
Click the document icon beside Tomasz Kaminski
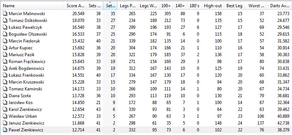pyautogui.click(x=5, y=89)
